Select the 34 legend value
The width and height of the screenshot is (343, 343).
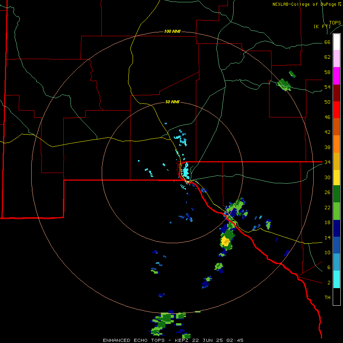[x=327, y=162]
